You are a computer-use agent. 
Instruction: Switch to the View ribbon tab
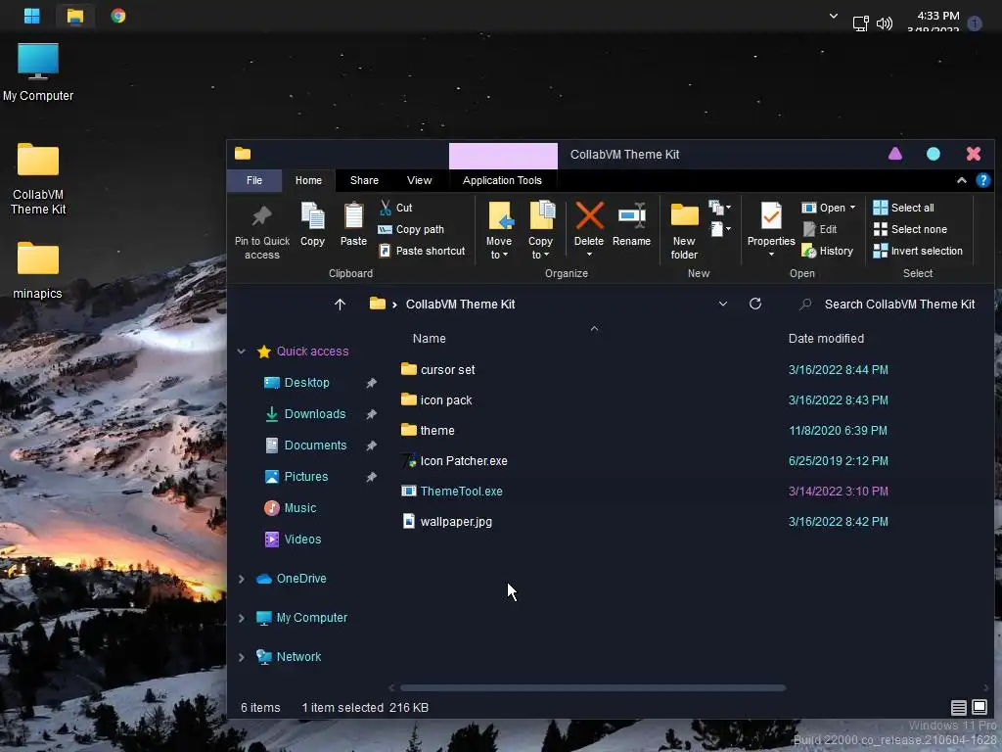(x=419, y=180)
